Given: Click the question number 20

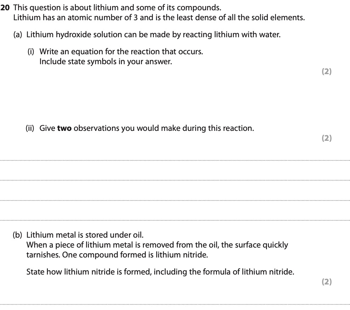Looking at the screenshot, I should coord(5,7).
